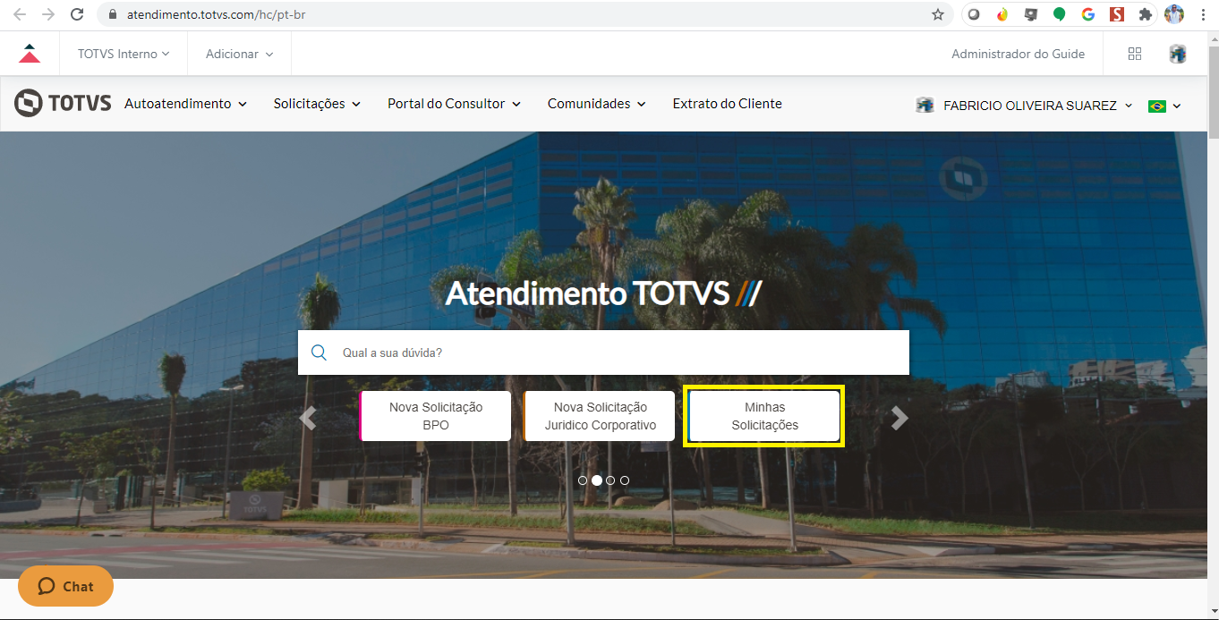The image size is (1219, 620).
Task: Click the red S extension icon
Action: (x=1116, y=14)
